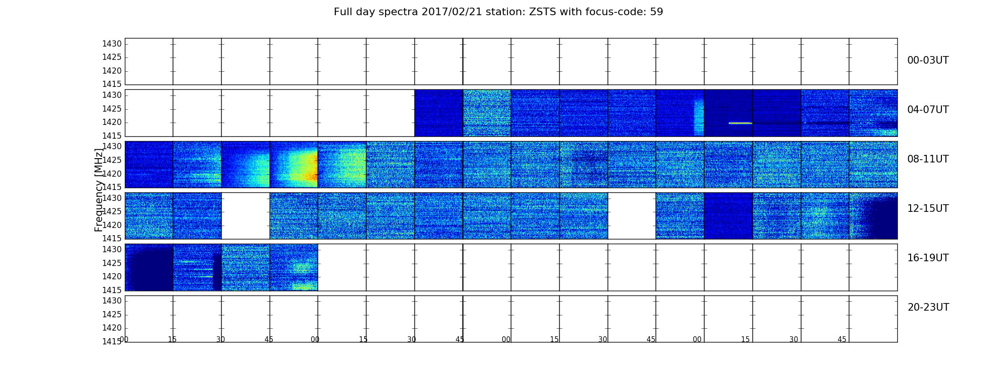Click the 1425 tick label in the 08-11UT row
This screenshot has width=997, height=380.
[x=112, y=160]
